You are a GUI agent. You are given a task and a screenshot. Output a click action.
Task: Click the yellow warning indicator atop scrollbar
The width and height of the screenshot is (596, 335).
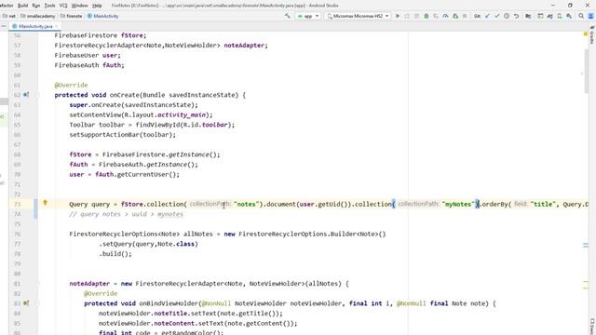click(x=586, y=34)
